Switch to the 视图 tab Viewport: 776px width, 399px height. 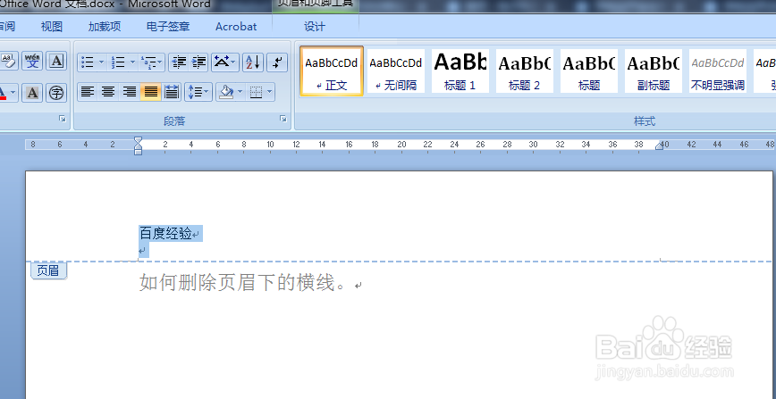(x=52, y=27)
